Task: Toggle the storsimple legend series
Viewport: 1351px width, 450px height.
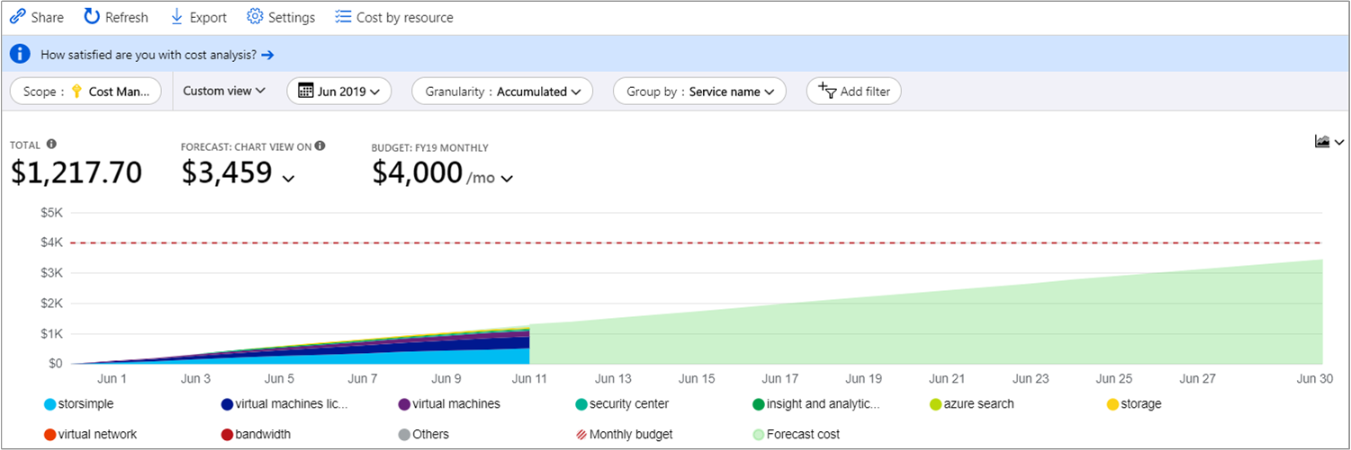Action: (50, 404)
